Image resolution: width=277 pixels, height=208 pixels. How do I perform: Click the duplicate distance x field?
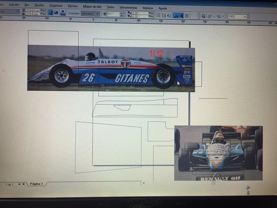coord(140,13)
